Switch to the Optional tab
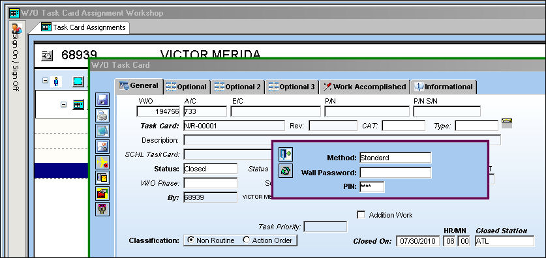Image resolution: width=546 pixels, height=258 pixels. pos(187,87)
